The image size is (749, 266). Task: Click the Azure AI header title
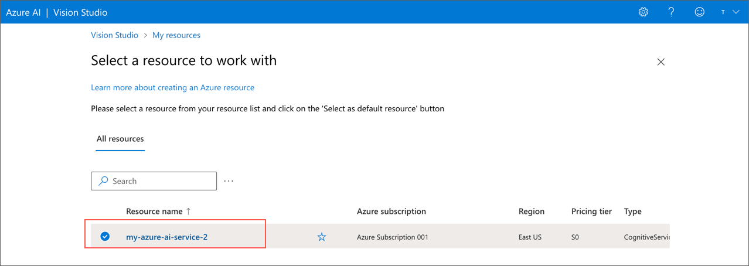point(23,12)
